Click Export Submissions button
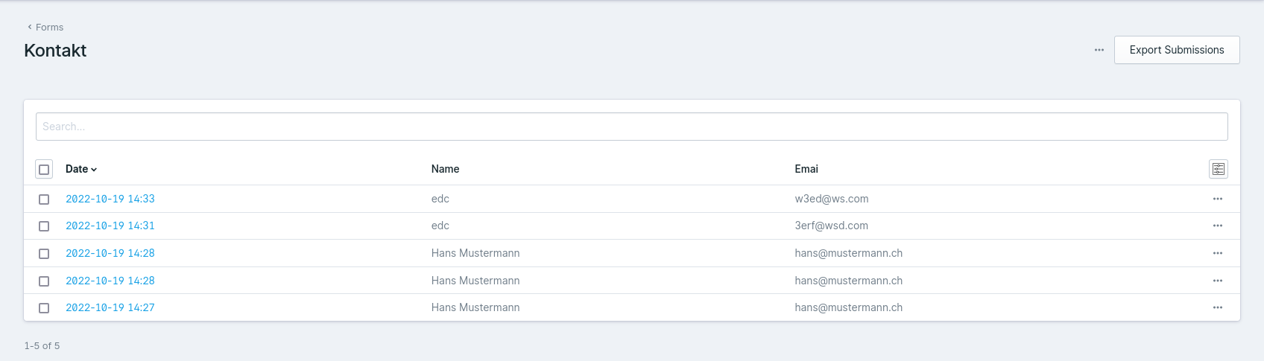This screenshot has height=361, width=1264. pyautogui.click(x=1177, y=50)
